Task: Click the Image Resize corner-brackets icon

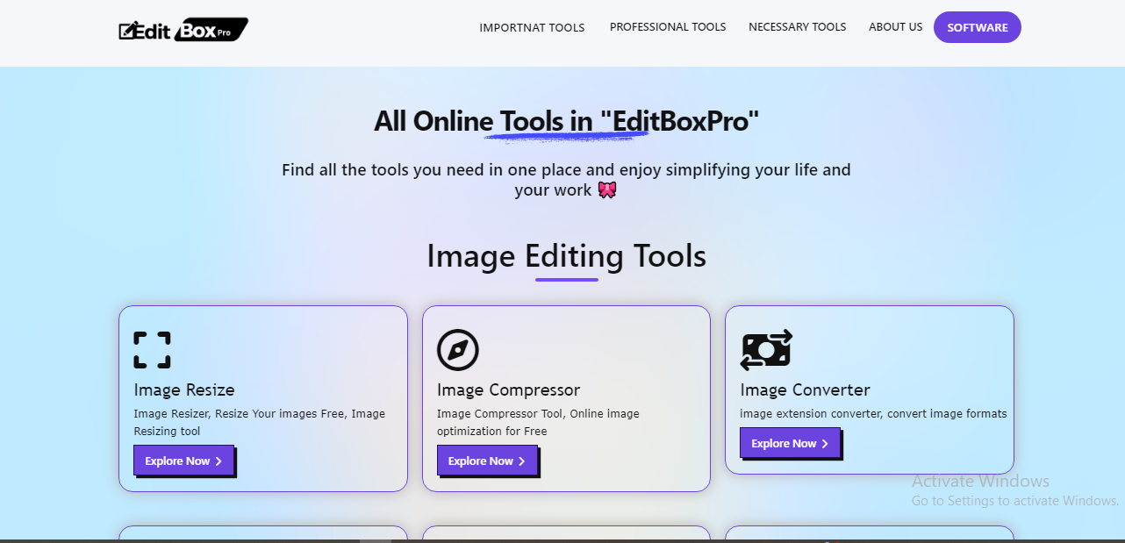Action: point(152,350)
